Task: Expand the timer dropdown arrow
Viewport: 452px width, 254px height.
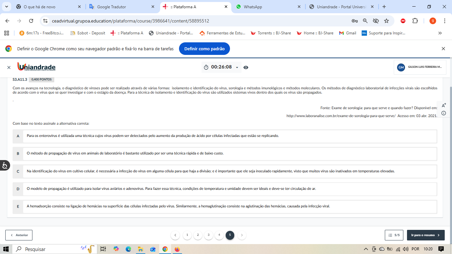Action: click(237, 67)
